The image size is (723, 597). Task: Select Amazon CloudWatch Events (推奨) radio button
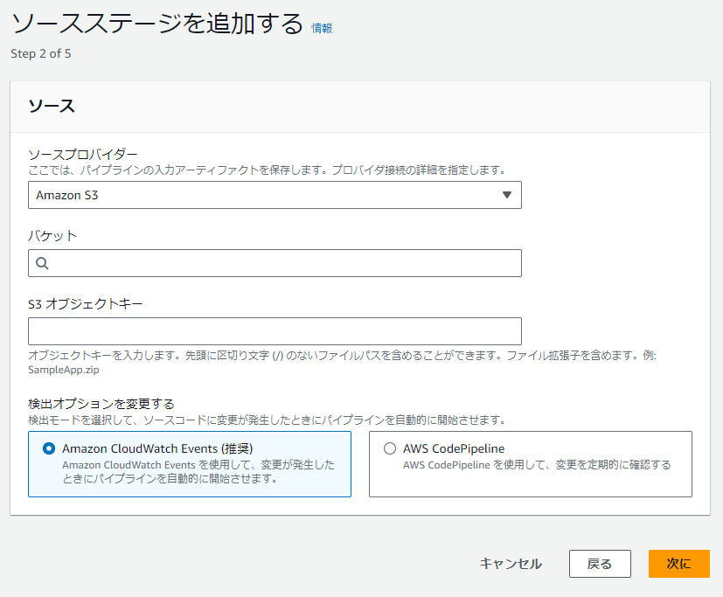point(49,448)
